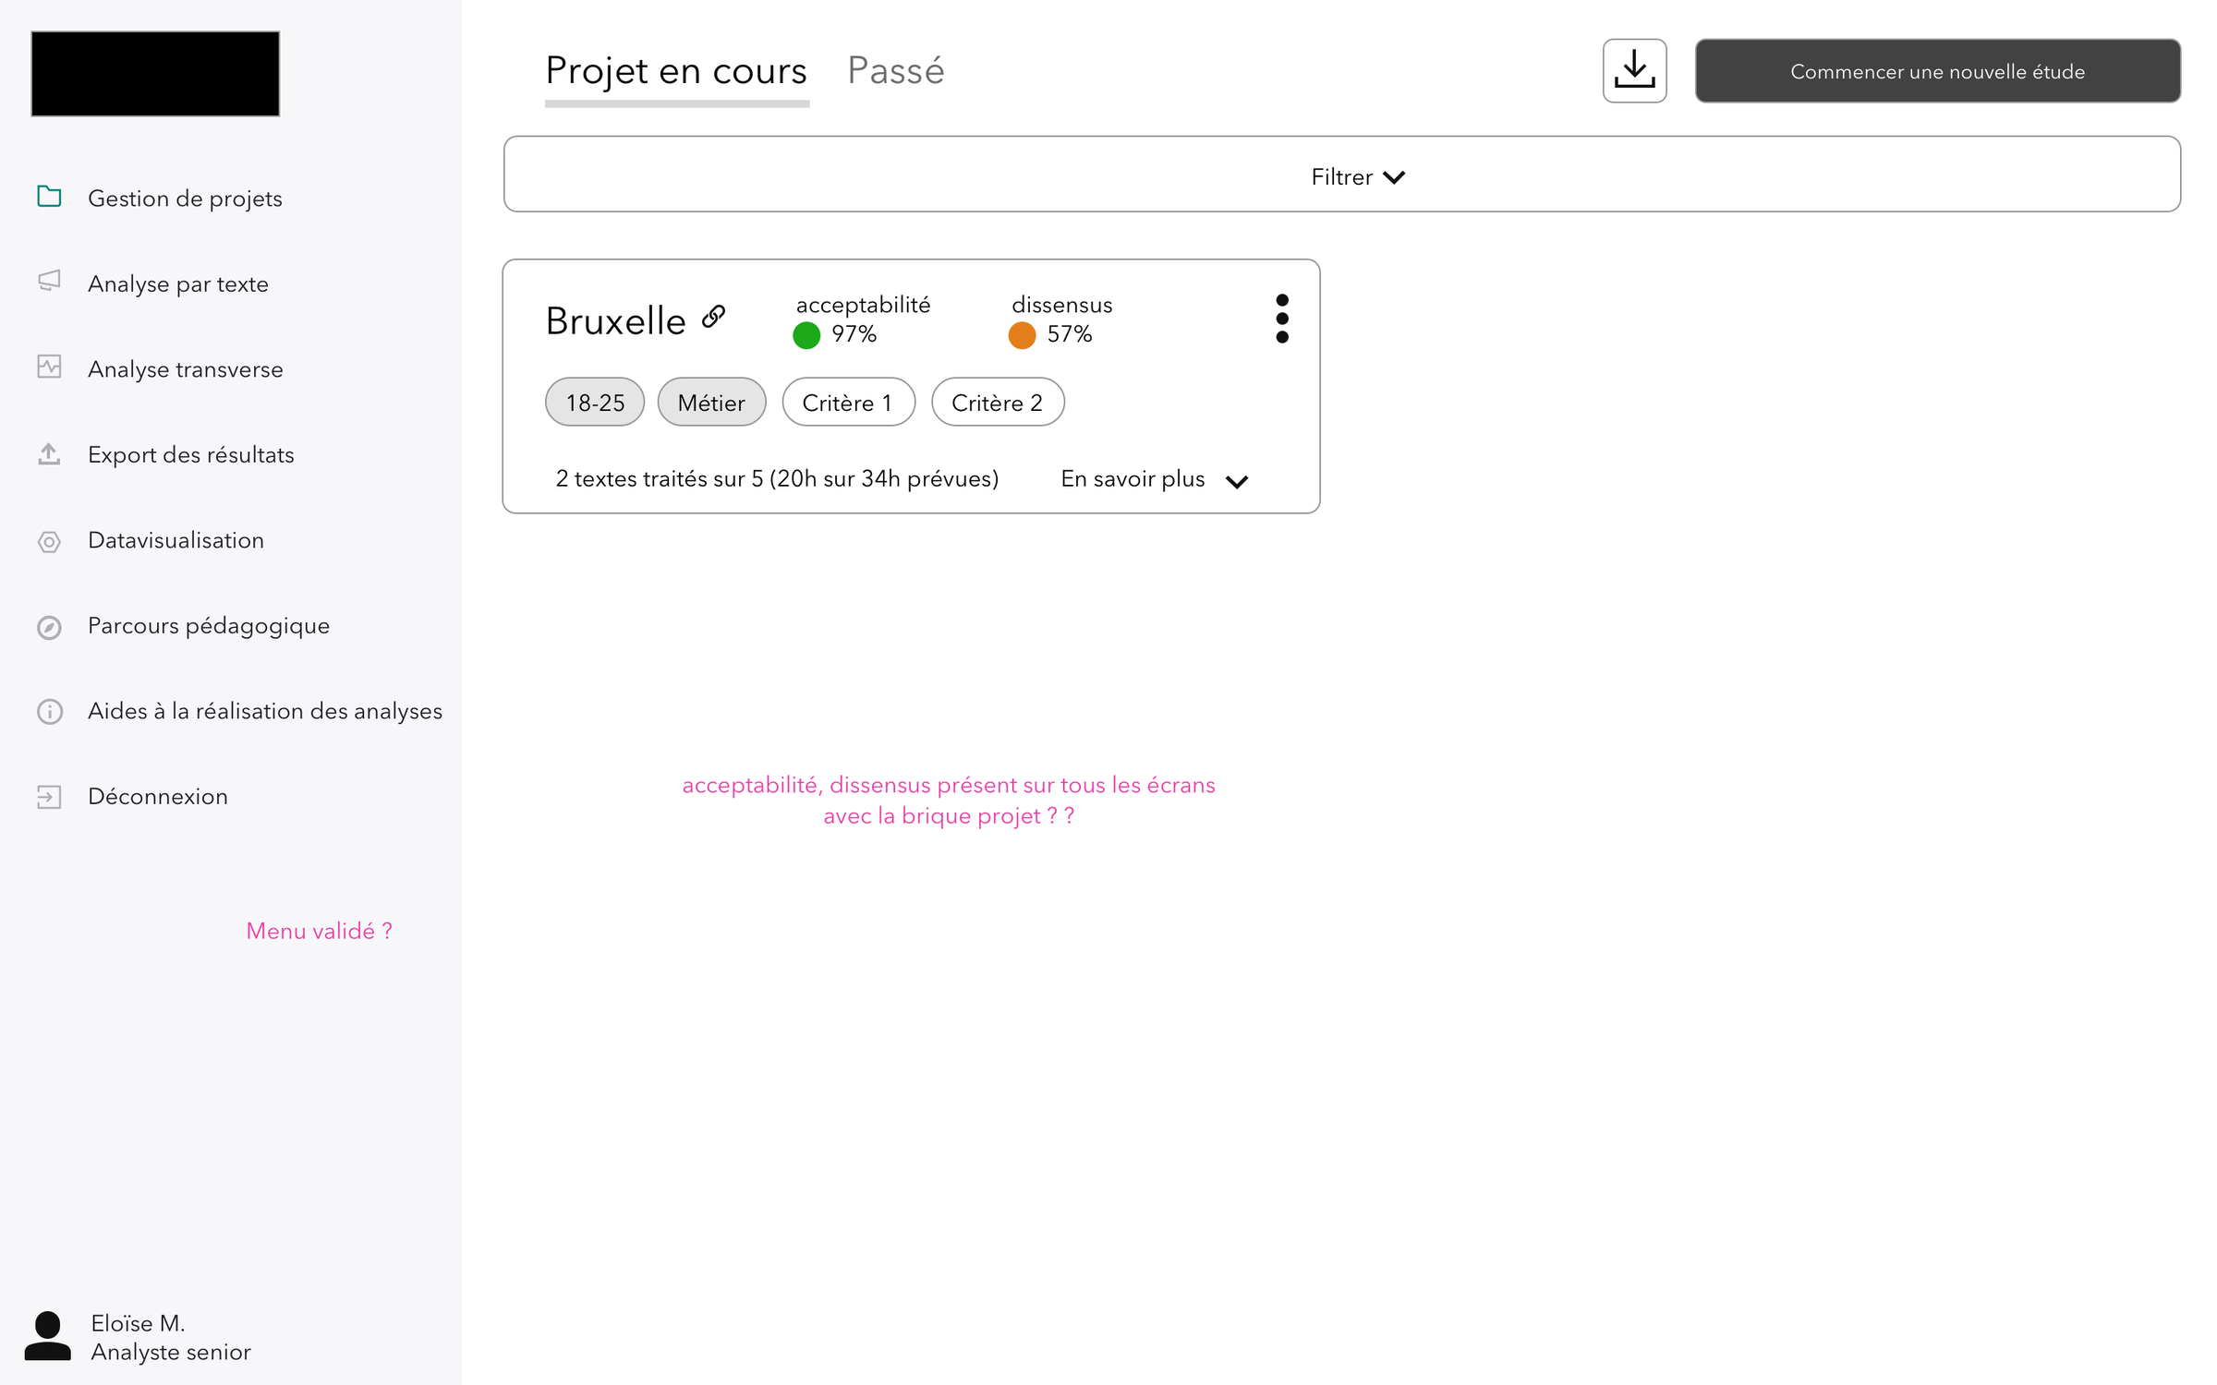Screen dimensions: 2217x1385
Task: Click the chart icon for Analyse transverse
Action: [49, 367]
